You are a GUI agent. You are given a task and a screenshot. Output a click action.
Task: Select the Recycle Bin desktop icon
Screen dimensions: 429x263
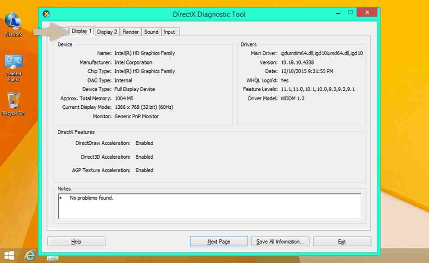coord(14,103)
